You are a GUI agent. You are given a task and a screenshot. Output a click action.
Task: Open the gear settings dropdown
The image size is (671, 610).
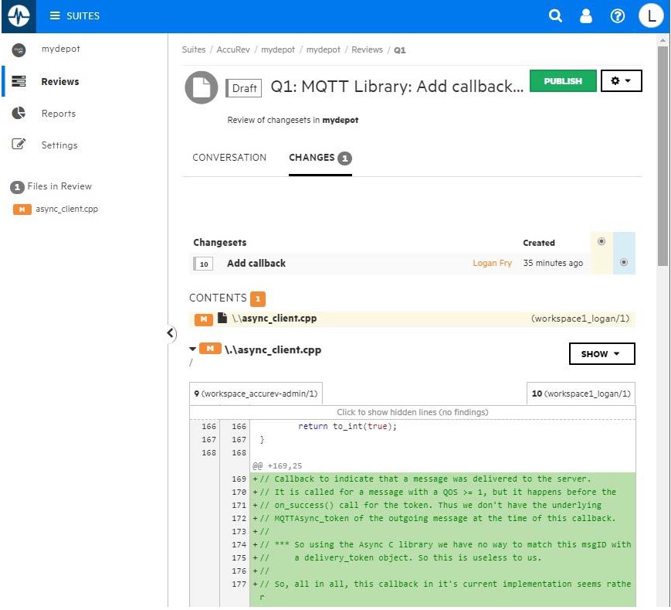tap(621, 81)
